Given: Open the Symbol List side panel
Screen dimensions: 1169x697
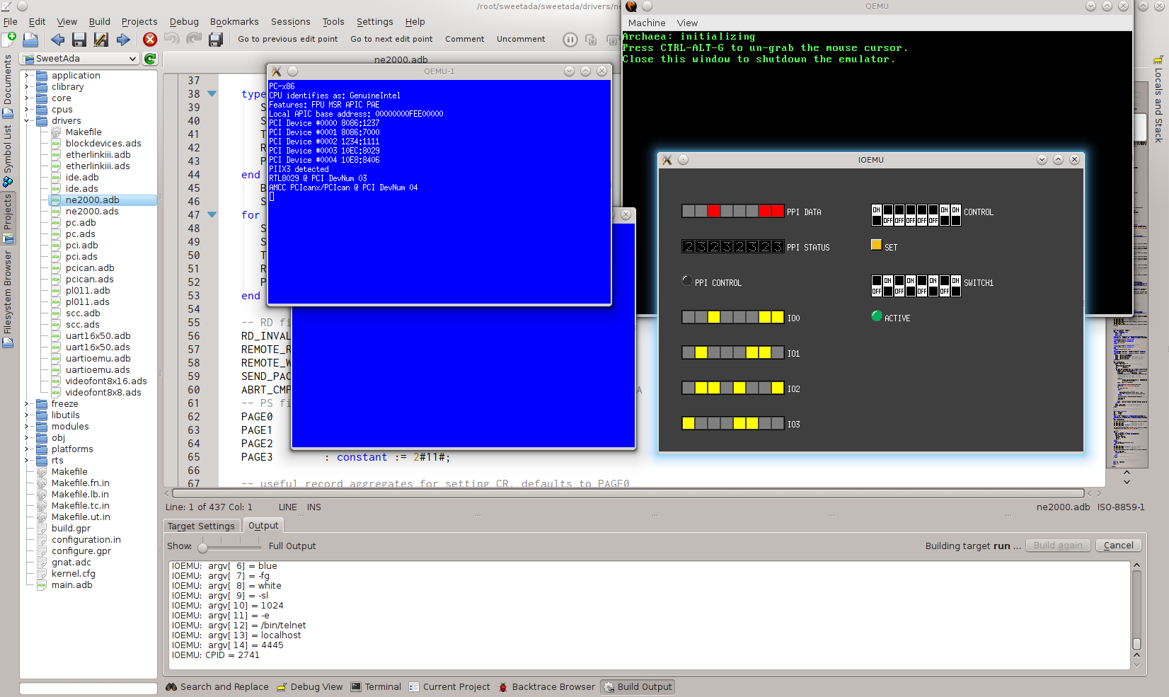Looking at the screenshot, I should click(x=7, y=156).
